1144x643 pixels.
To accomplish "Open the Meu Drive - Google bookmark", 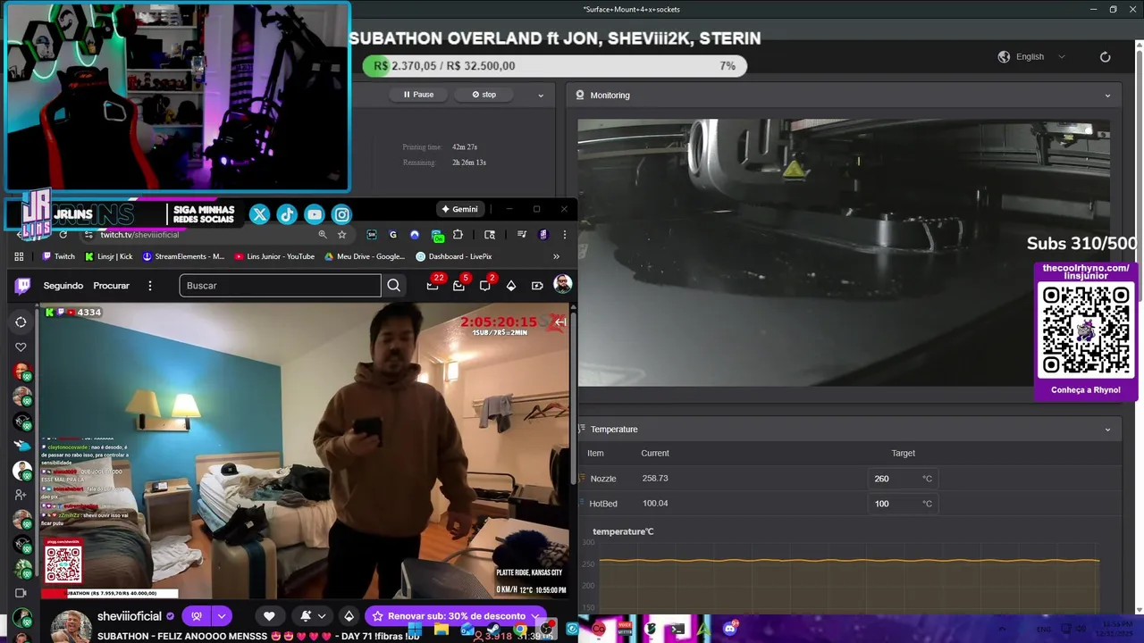I will pyautogui.click(x=365, y=256).
